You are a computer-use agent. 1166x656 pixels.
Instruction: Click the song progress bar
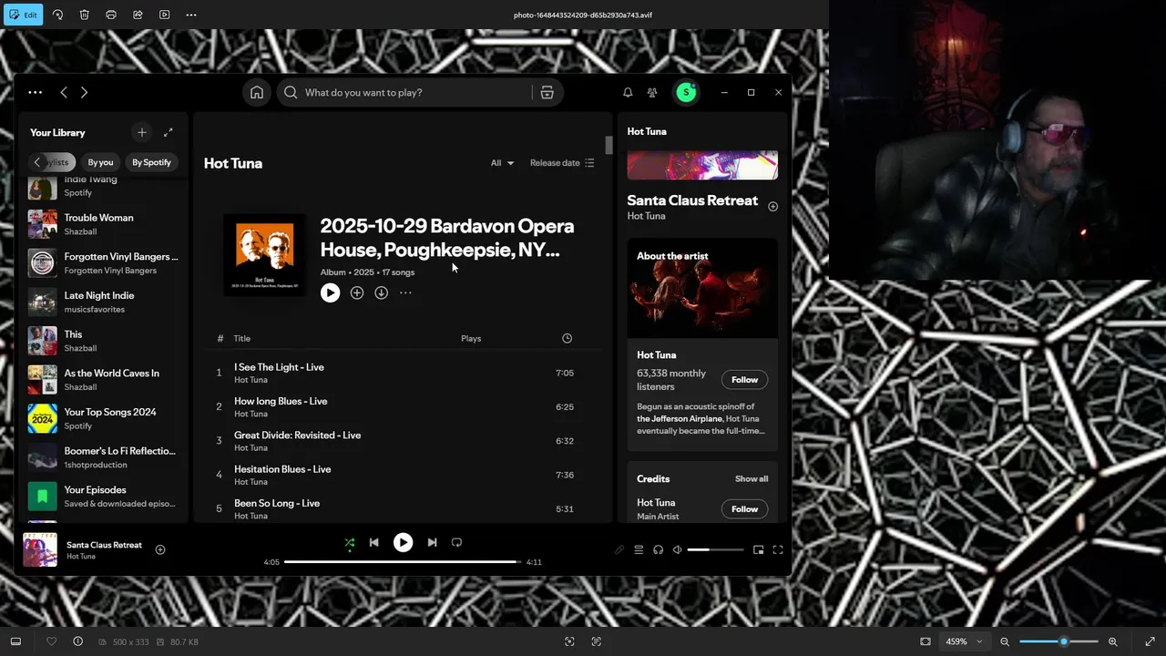[x=403, y=562]
